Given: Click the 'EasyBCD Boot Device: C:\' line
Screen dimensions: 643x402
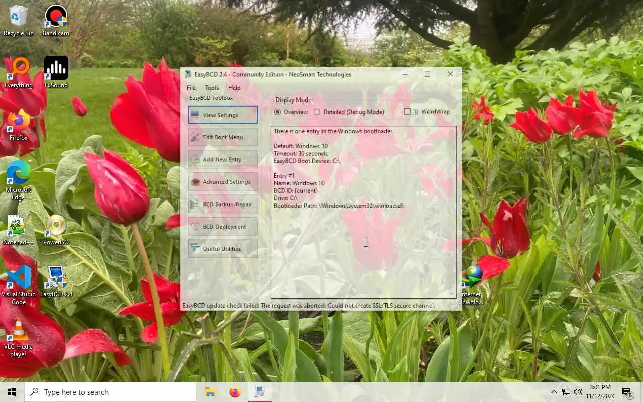Looking at the screenshot, I should pyautogui.click(x=306, y=161).
